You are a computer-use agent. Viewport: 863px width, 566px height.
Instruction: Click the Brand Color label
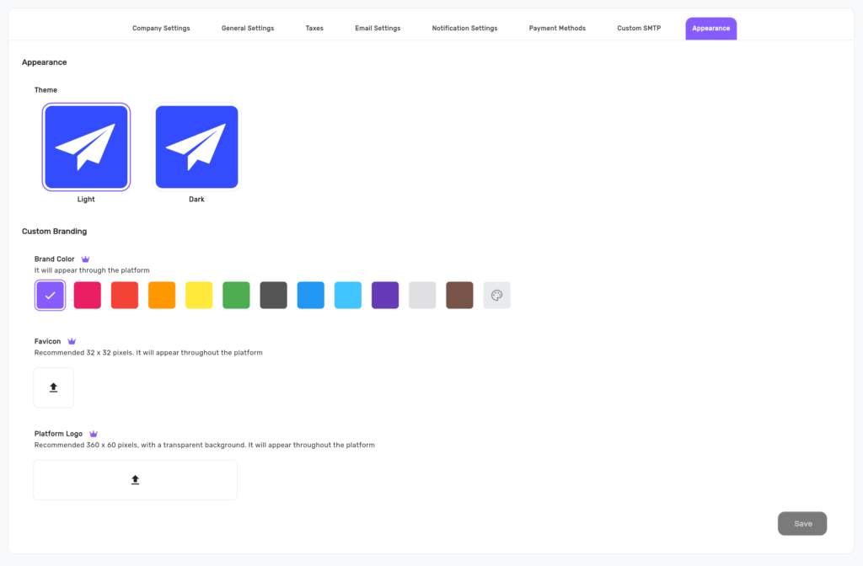[54, 259]
